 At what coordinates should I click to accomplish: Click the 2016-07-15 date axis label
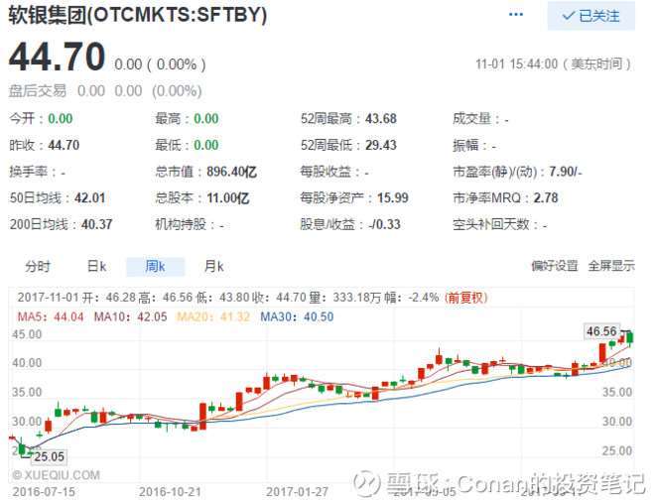44,492
